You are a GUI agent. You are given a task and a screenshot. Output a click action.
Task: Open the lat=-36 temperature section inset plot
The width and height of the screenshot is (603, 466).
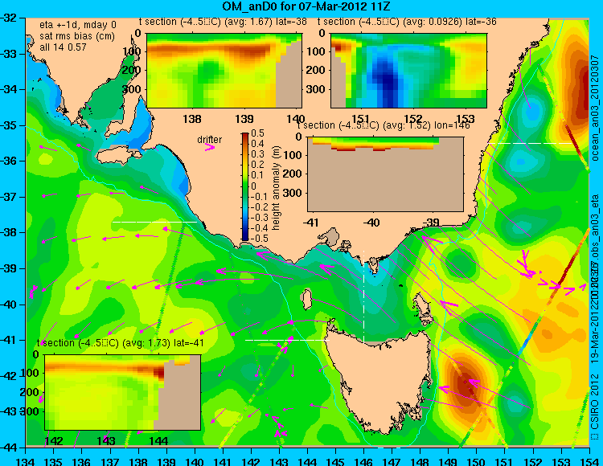click(x=408, y=71)
